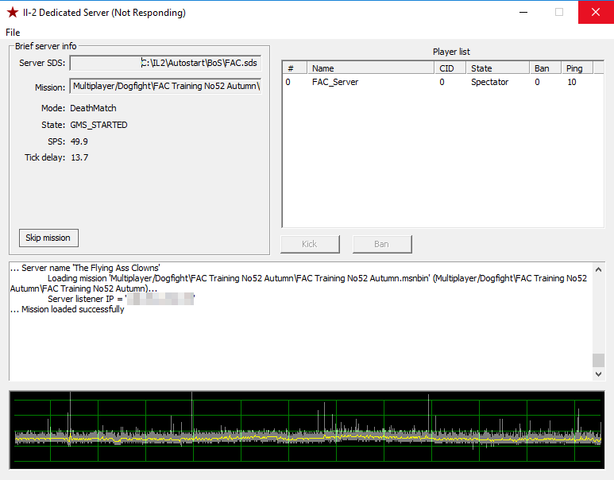This screenshot has height=480, width=614.
Task: Click the # column header
Action: (x=295, y=68)
